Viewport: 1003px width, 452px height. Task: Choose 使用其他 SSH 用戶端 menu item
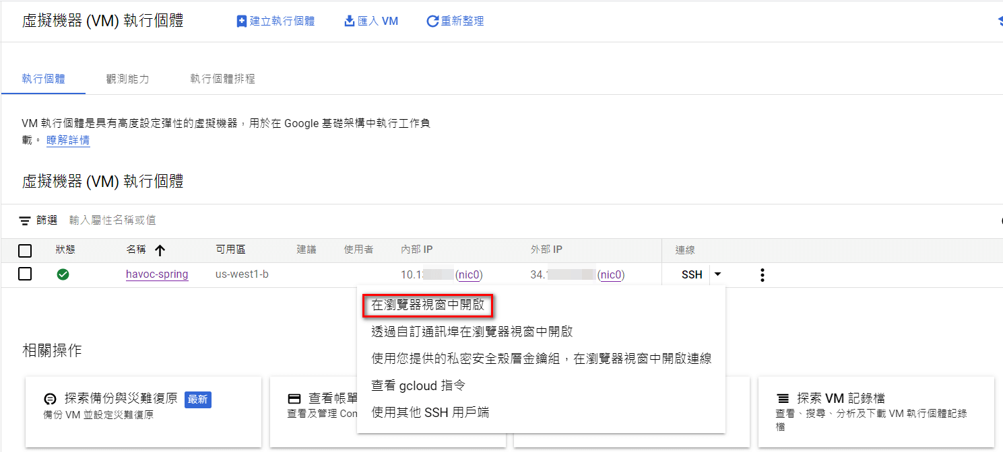[430, 412]
